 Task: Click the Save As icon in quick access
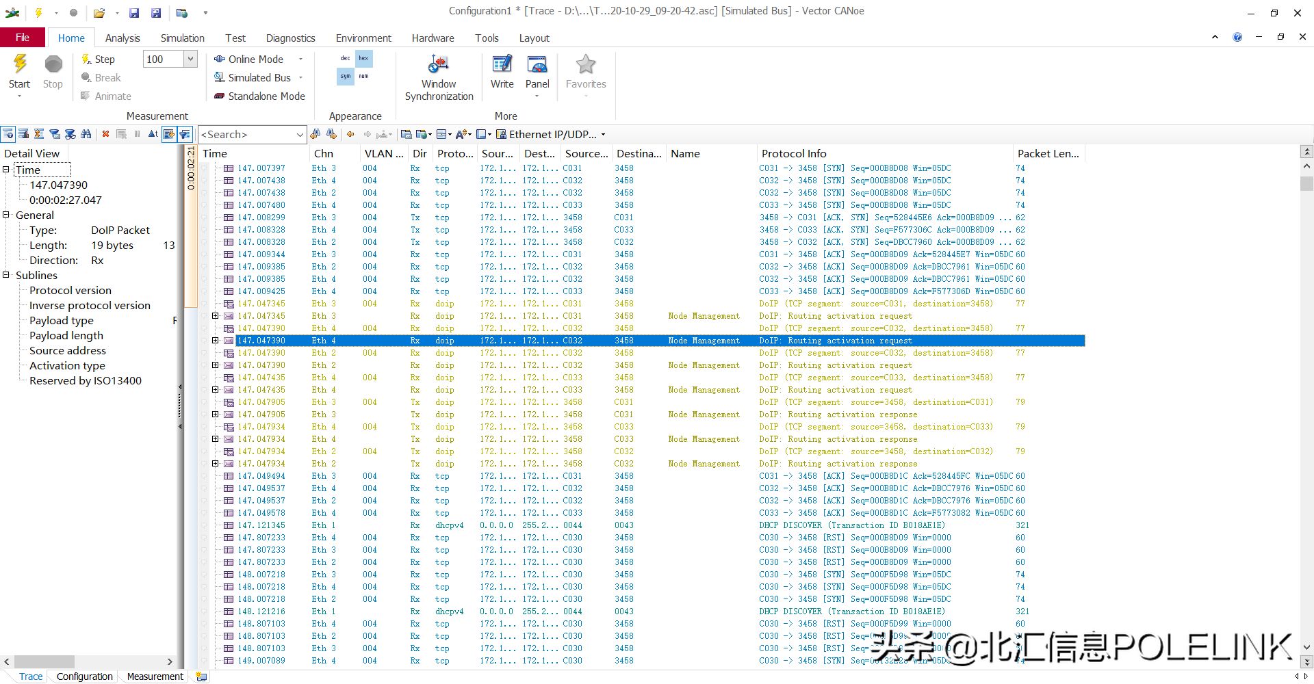[156, 12]
